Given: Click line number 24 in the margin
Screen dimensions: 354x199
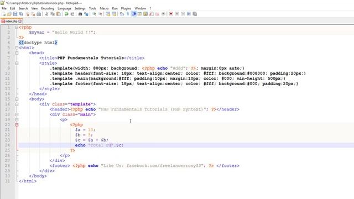Looking at the screenshot, I should tap(7, 145).
